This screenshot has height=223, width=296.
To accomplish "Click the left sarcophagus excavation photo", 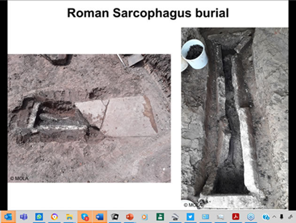I will pyautogui.click(x=89, y=118).
